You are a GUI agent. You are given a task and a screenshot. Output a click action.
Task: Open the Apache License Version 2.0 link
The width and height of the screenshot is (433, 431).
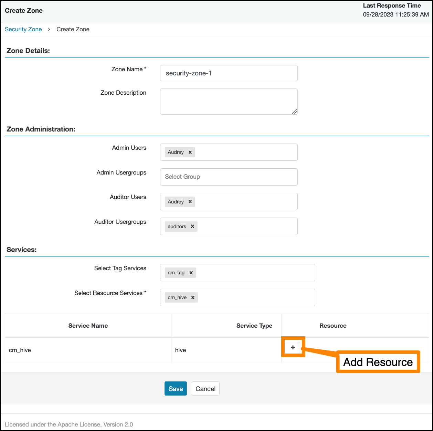coord(69,424)
